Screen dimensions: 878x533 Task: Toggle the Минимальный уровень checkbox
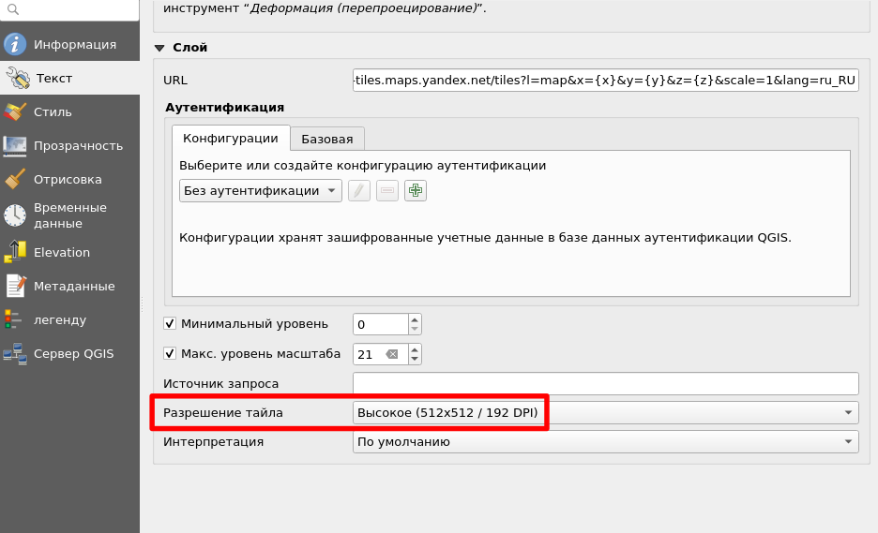click(170, 324)
